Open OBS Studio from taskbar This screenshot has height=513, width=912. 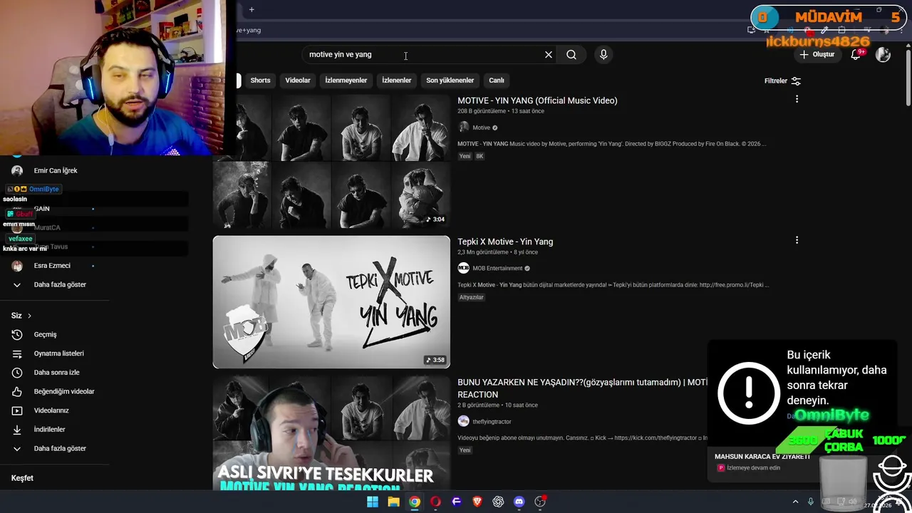coord(540,502)
